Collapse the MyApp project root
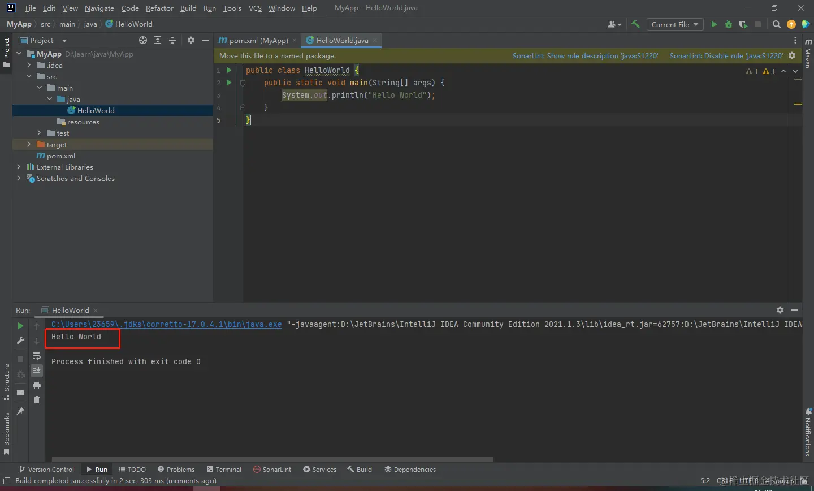Screen dimensions: 814x491 click(19, 54)
